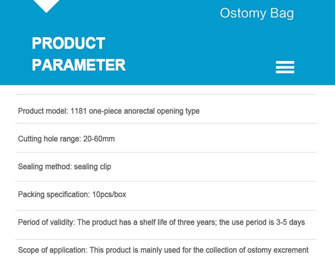Select the Sealing method label
This screenshot has height=268, width=335.
45,167
